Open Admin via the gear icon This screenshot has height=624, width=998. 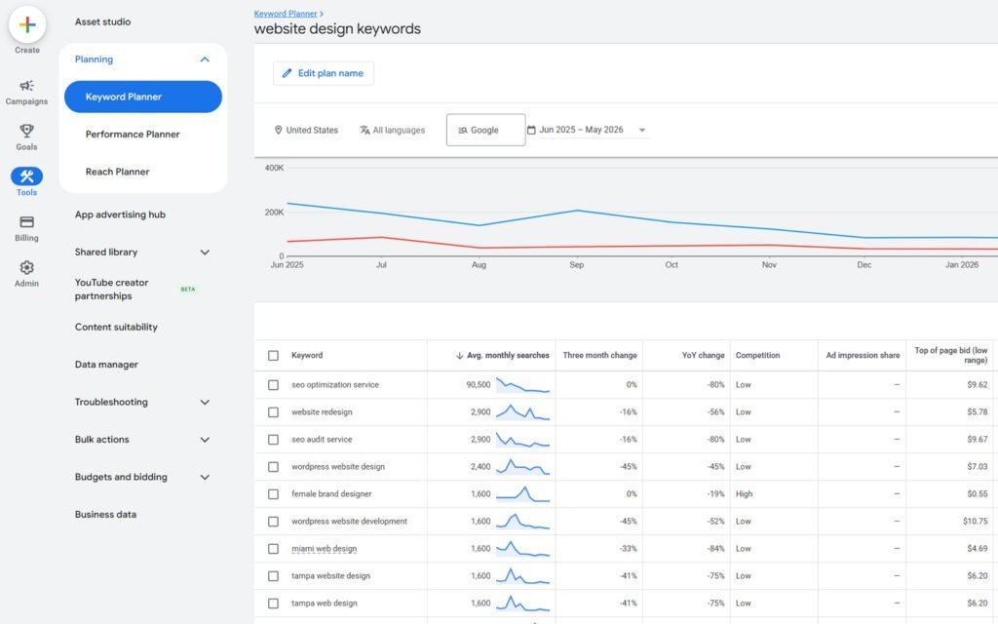tap(26, 267)
